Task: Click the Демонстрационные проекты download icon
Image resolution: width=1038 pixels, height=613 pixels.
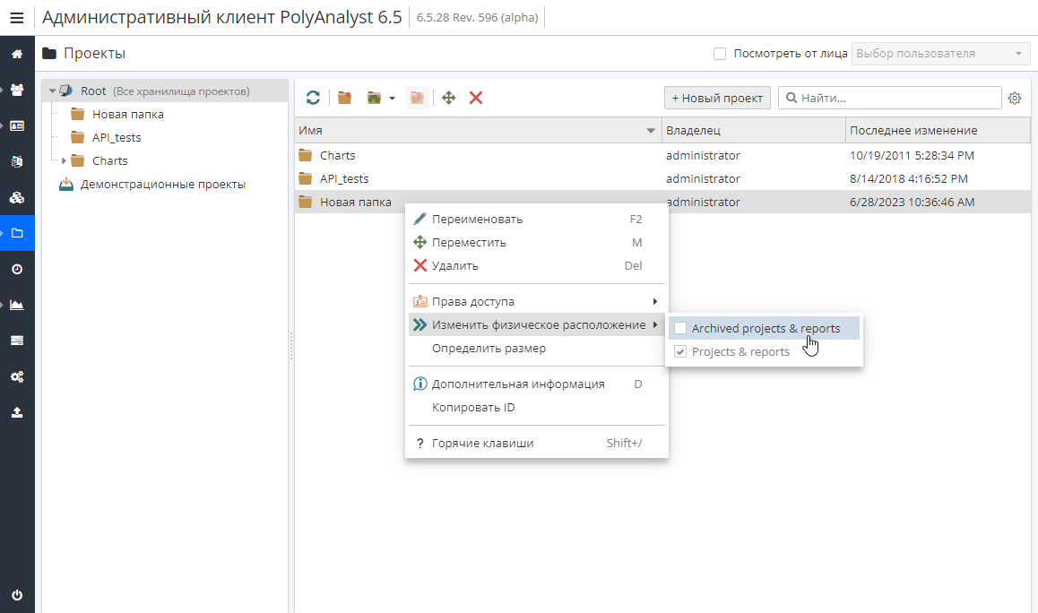Action: (66, 184)
